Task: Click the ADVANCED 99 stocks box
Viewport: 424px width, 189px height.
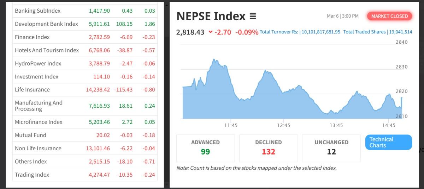Action: (x=205, y=148)
